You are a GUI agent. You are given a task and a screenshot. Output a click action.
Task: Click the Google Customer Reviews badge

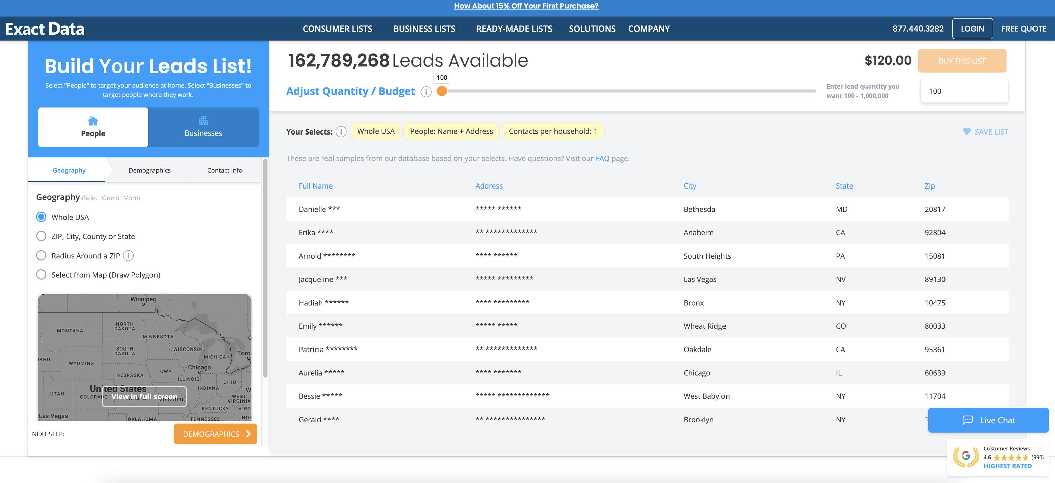(x=998, y=457)
